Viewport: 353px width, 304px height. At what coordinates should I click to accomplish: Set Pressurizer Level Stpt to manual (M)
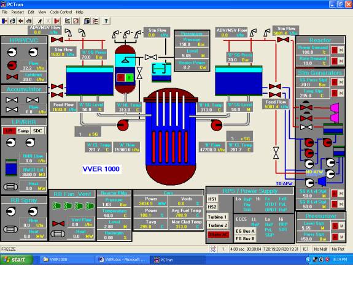pyautogui.click(x=341, y=226)
